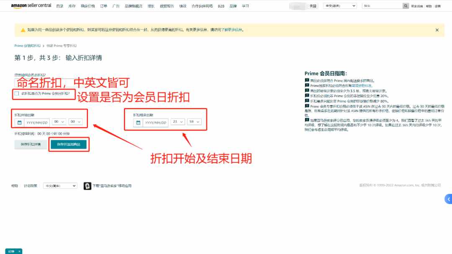
Task: Open the footer language dropdown
Action: point(60,186)
